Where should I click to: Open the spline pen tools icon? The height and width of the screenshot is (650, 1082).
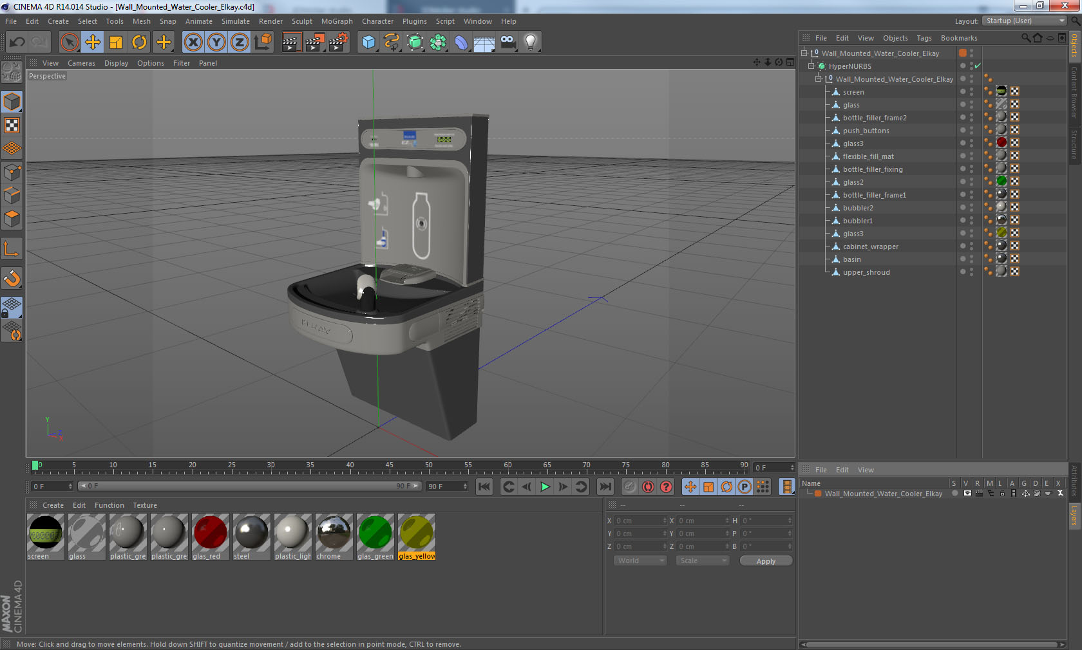click(392, 42)
